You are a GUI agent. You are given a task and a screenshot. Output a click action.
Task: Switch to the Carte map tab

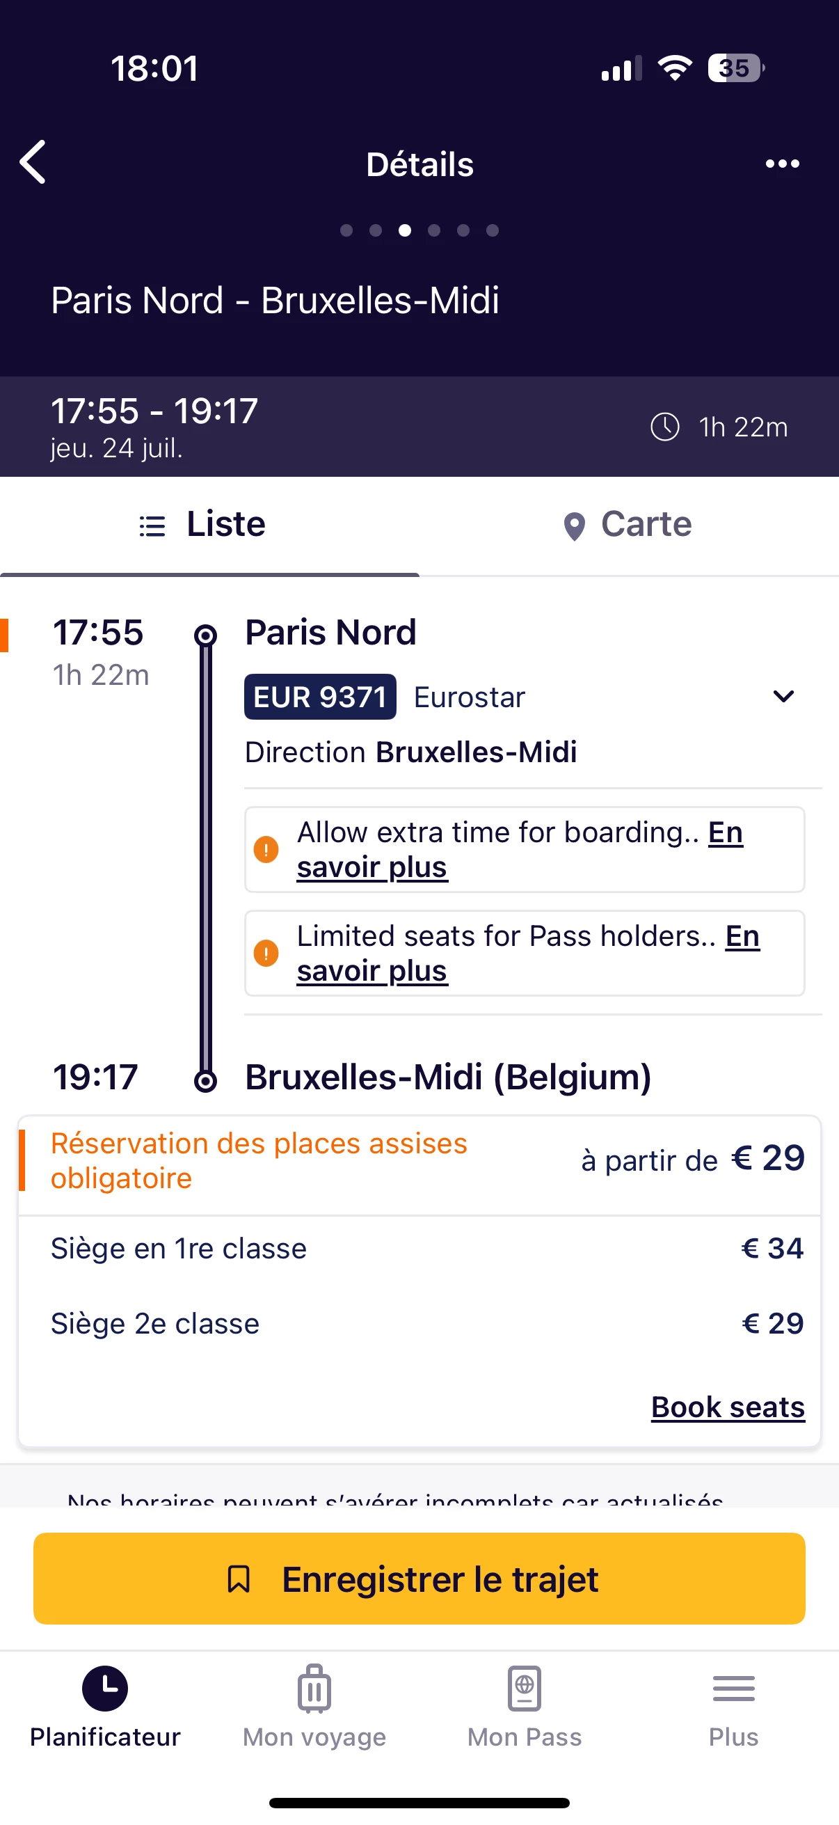pos(629,525)
